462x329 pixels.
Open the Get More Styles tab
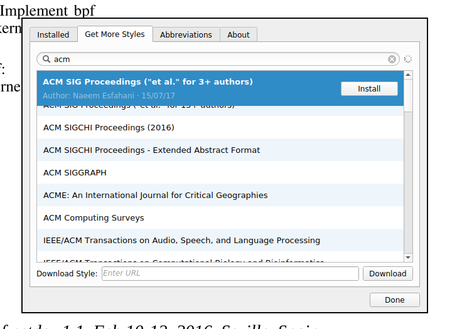click(x=115, y=34)
